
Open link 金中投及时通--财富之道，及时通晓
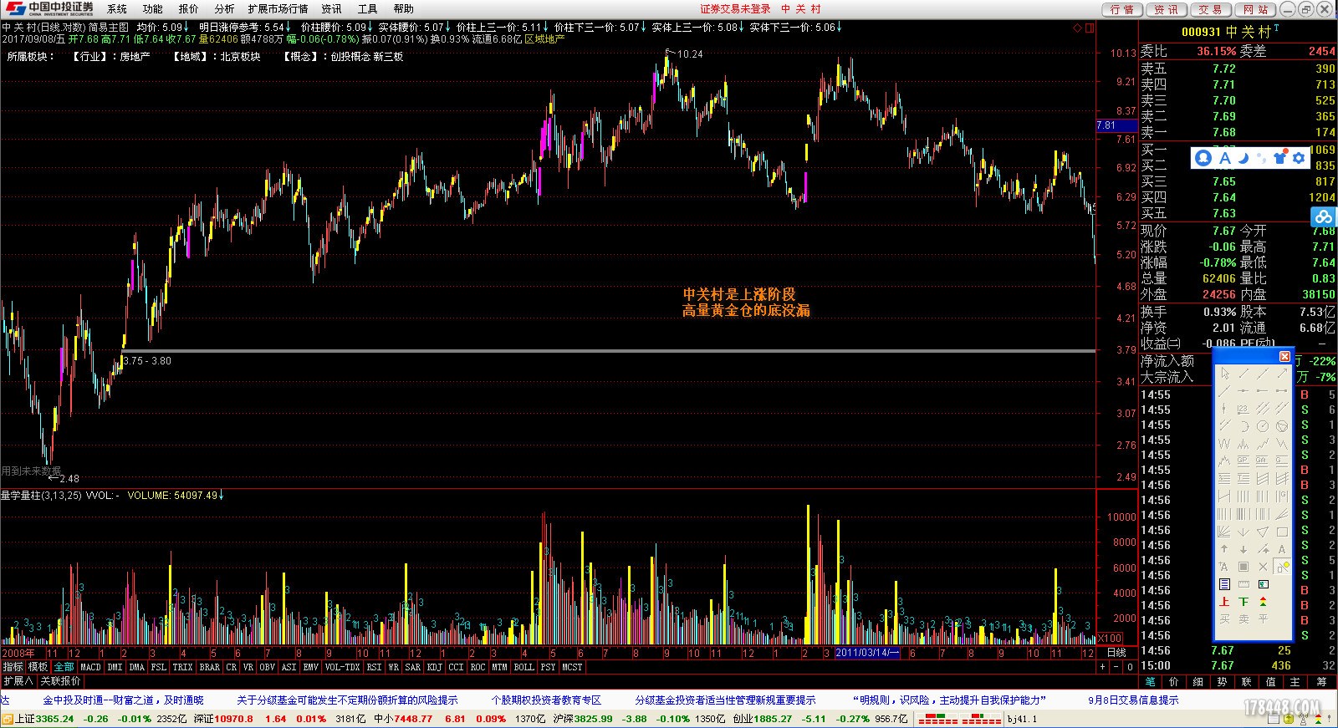[123, 700]
